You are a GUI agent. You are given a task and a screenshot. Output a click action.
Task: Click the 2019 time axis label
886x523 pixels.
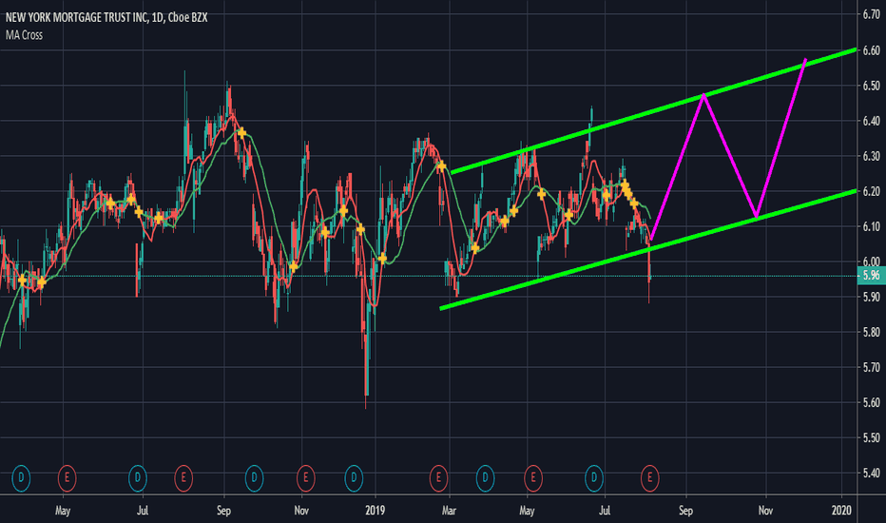click(375, 511)
